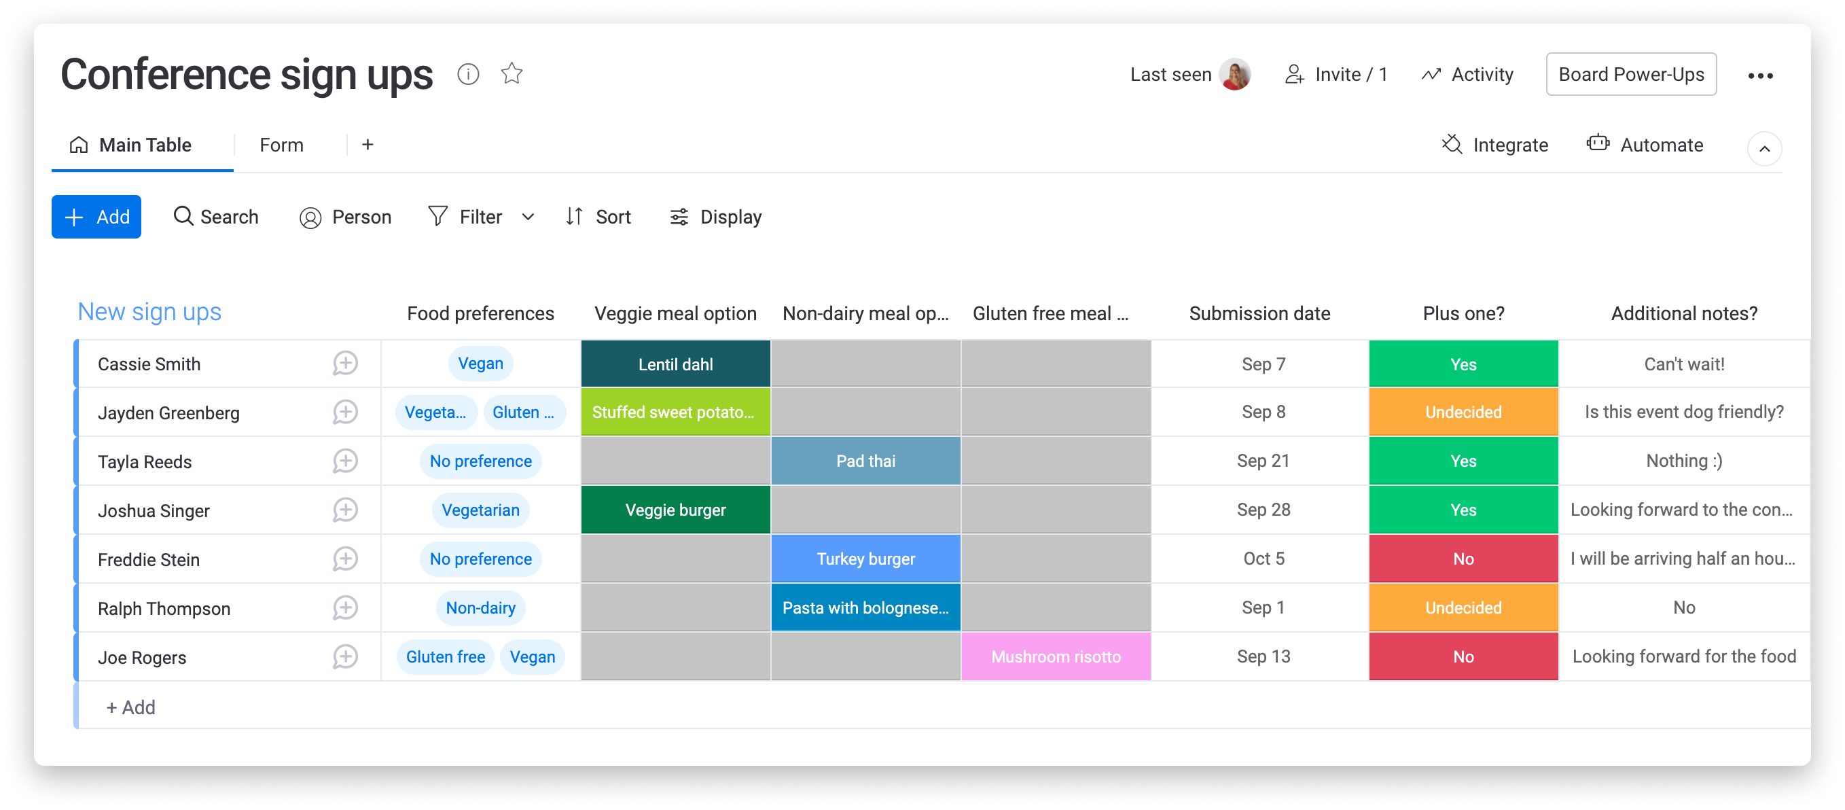Open Board Power-Ups button
Viewport: 1845px width, 810px height.
click(1631, 74)
